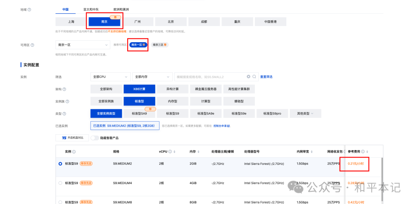Click the help icon next to 地域

29,10
